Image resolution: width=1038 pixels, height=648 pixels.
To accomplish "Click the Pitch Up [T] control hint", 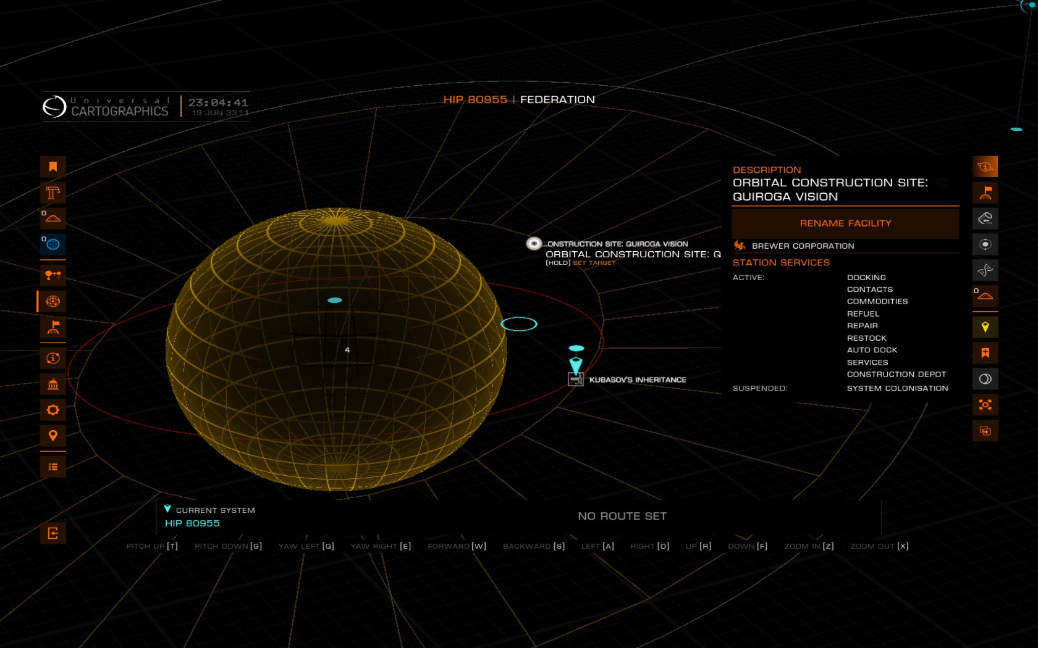I will point(152,546).
